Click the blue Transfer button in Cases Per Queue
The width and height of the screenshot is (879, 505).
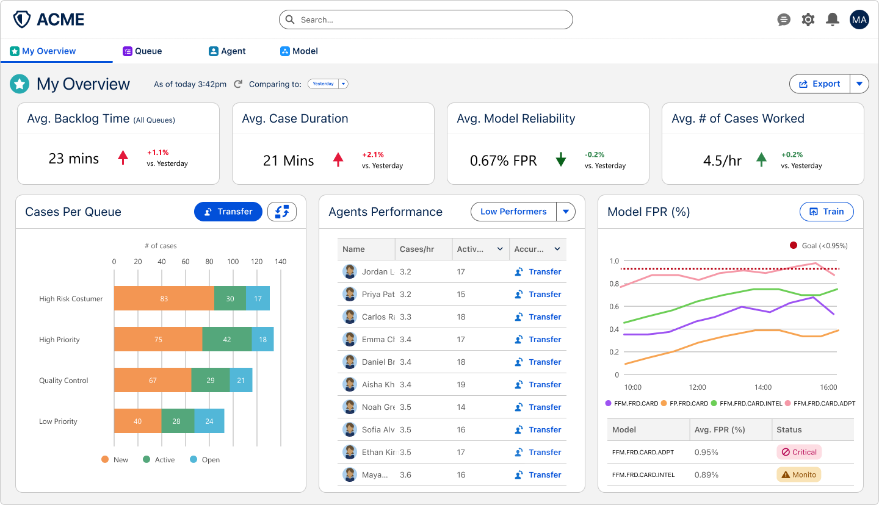[x=228, y=212]
